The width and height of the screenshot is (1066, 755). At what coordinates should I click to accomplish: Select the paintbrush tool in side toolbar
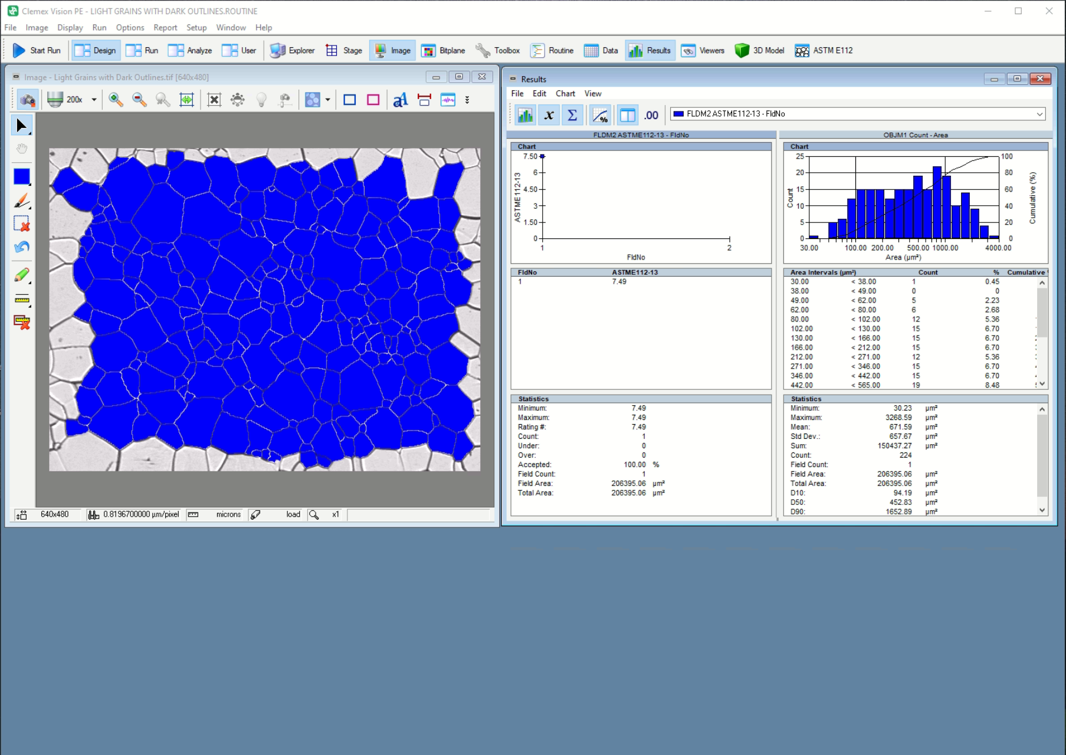point(22,201)
